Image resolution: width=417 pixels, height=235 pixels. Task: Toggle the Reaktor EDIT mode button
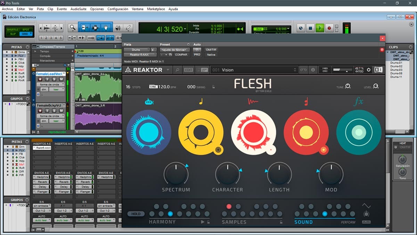tap(188, 70)
